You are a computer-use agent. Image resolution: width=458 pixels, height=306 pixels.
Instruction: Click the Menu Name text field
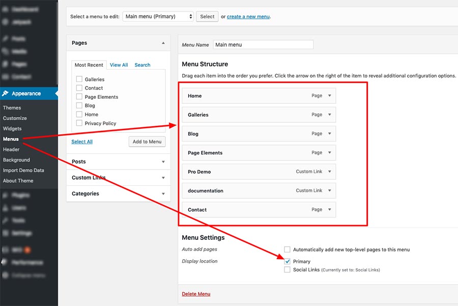[263, 45]
